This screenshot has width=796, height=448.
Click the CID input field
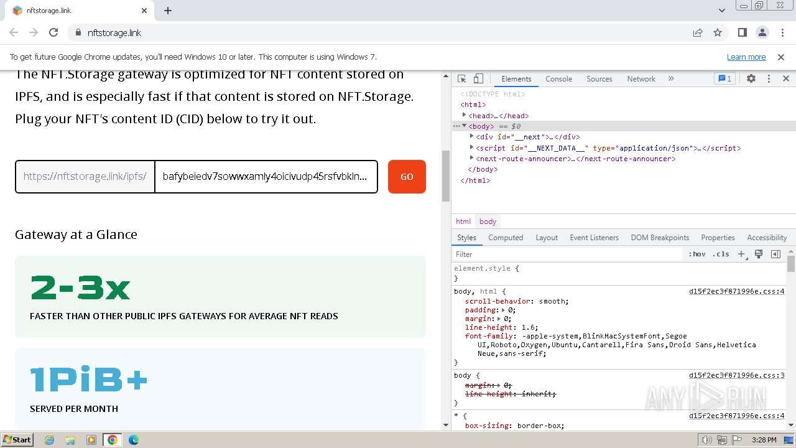pos(266,177)
